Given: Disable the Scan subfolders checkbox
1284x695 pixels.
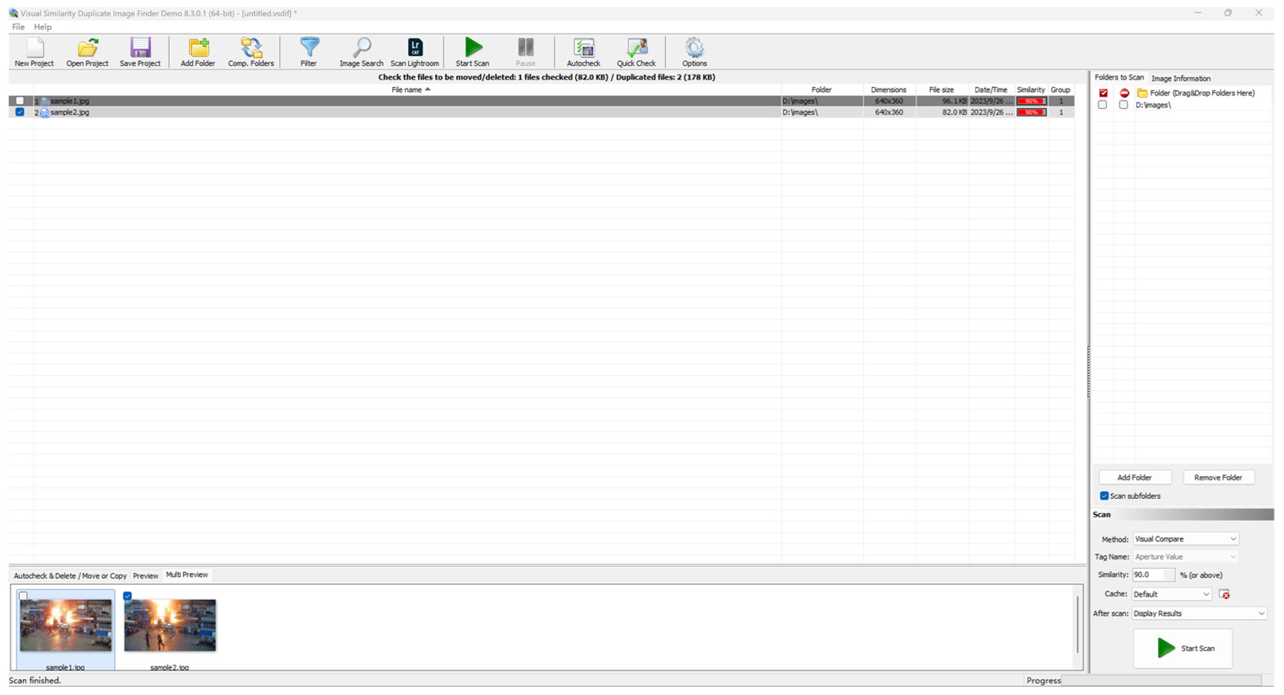Looking at the screenshot, I should pos(1104,496).
